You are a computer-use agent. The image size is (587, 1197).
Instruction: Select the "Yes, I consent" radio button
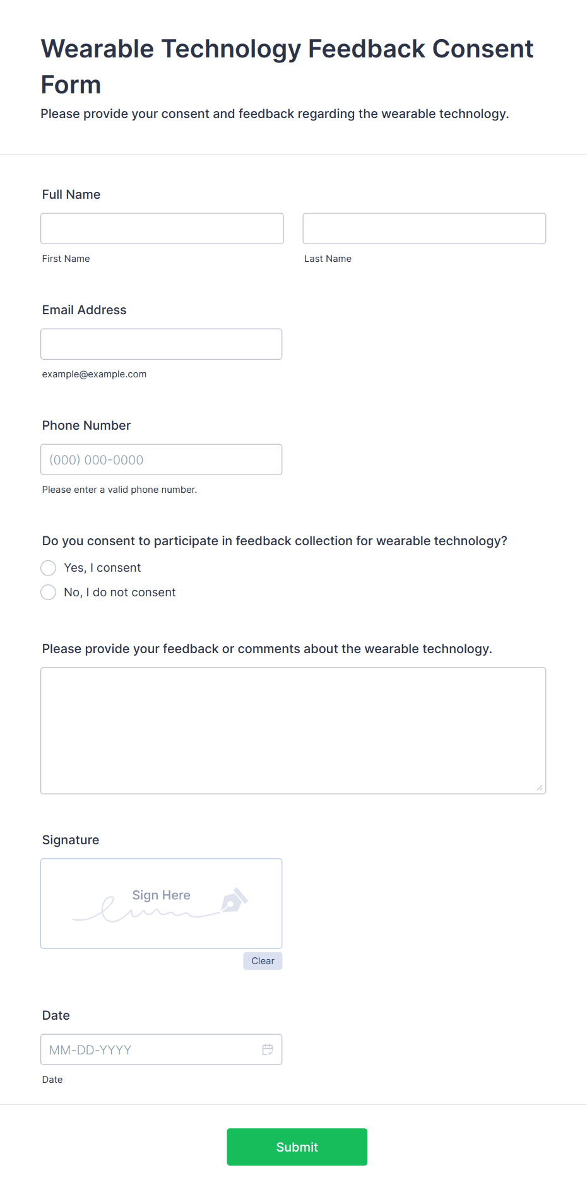[x=49, y=568]
